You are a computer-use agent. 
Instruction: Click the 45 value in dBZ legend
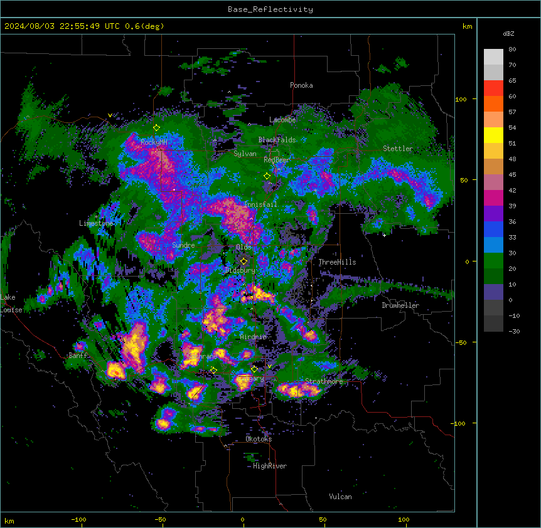tap(512, 175)
